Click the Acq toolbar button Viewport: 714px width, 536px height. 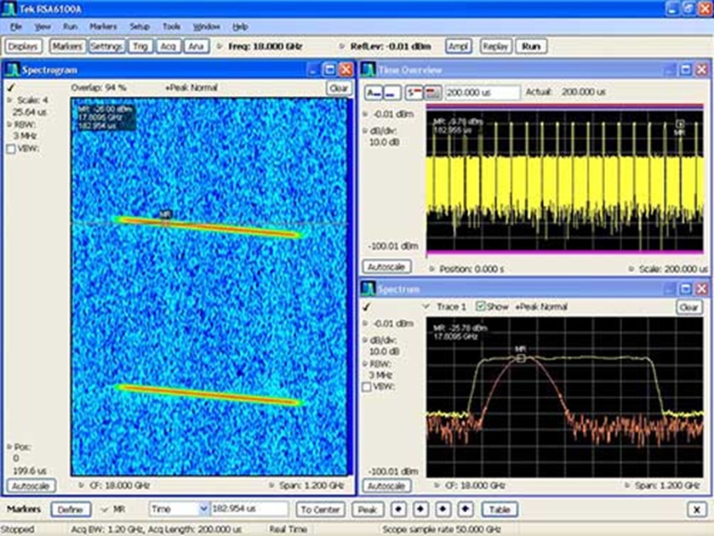tap(168, 47)
